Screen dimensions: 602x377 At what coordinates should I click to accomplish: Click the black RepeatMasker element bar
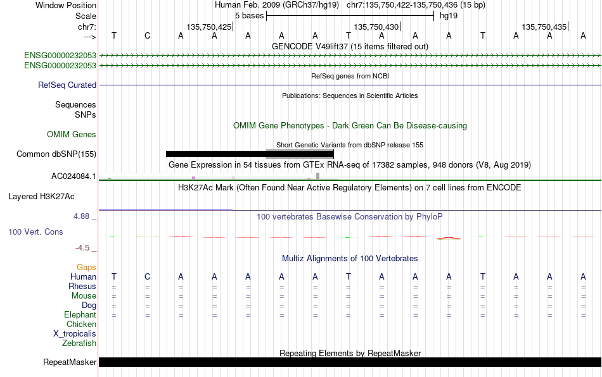point(350,362)
